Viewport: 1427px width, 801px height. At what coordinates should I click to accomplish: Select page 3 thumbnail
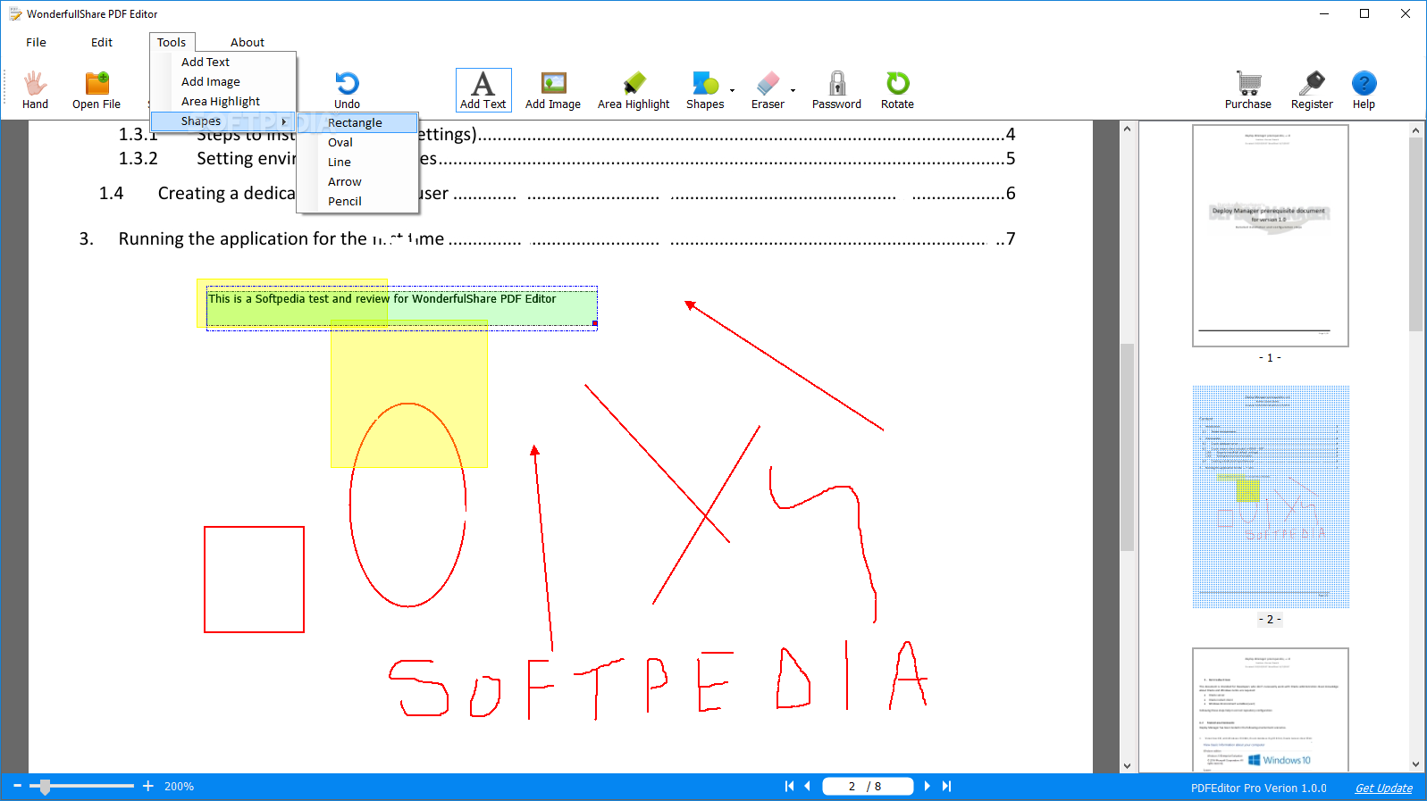(1270, 710)
